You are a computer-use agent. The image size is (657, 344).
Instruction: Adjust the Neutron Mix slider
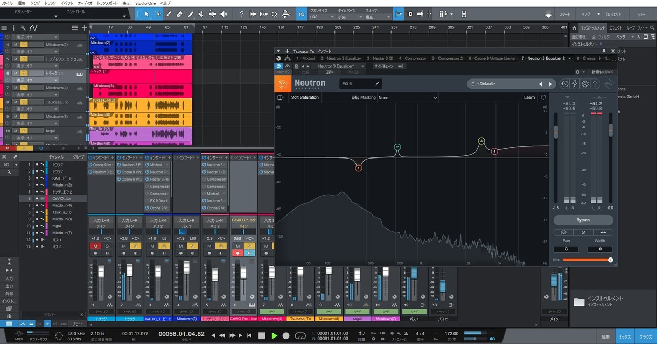(586, 260)
